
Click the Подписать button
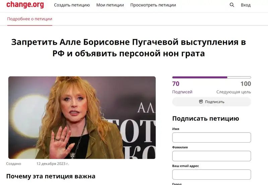pyautogui.click(x=212, y=102)
